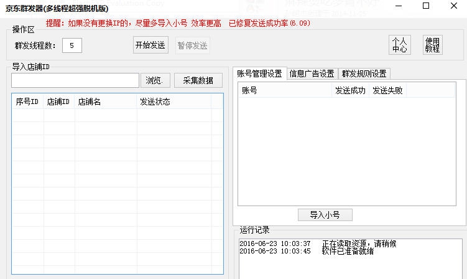Open 使用教程
This screenshot has height=279, width=467.
tap(432, 45)
